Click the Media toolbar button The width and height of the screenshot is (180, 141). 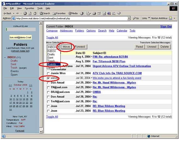pos(73,13)
